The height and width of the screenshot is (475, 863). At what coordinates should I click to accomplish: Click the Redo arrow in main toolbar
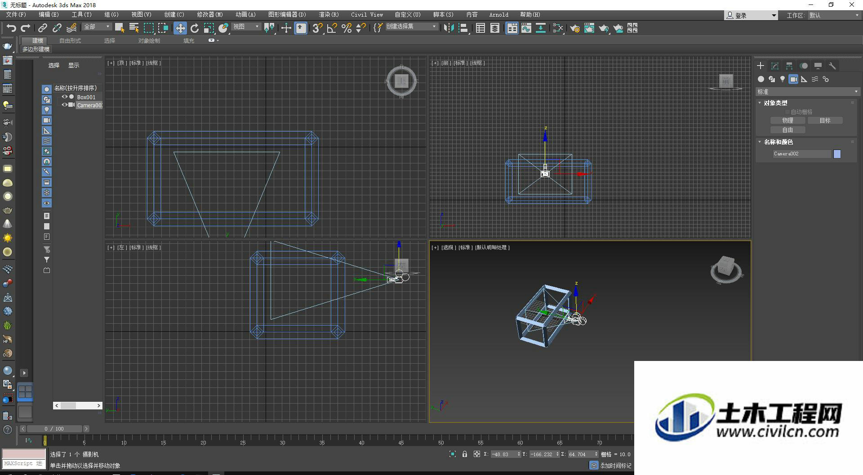point(26,28)
